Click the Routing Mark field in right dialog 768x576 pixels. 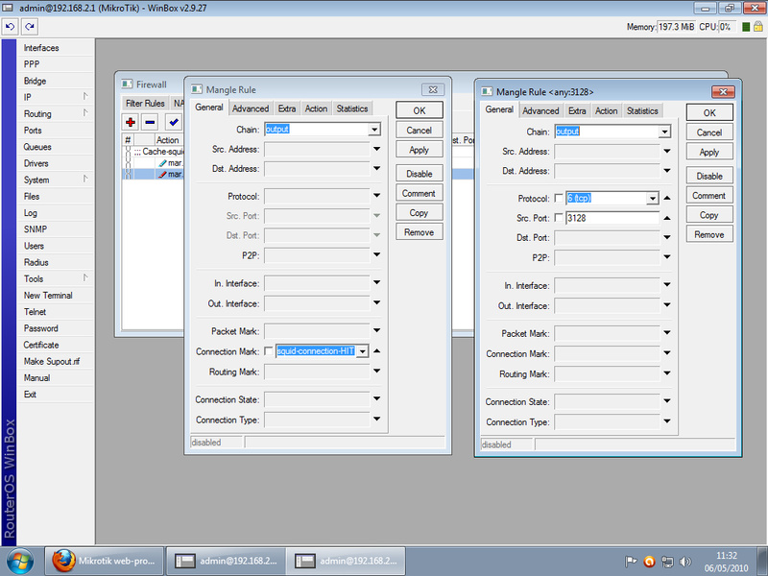pyautogui.click(x=607, y=374)
